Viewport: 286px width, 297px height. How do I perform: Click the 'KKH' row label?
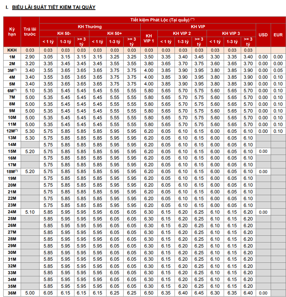point(12,50)
